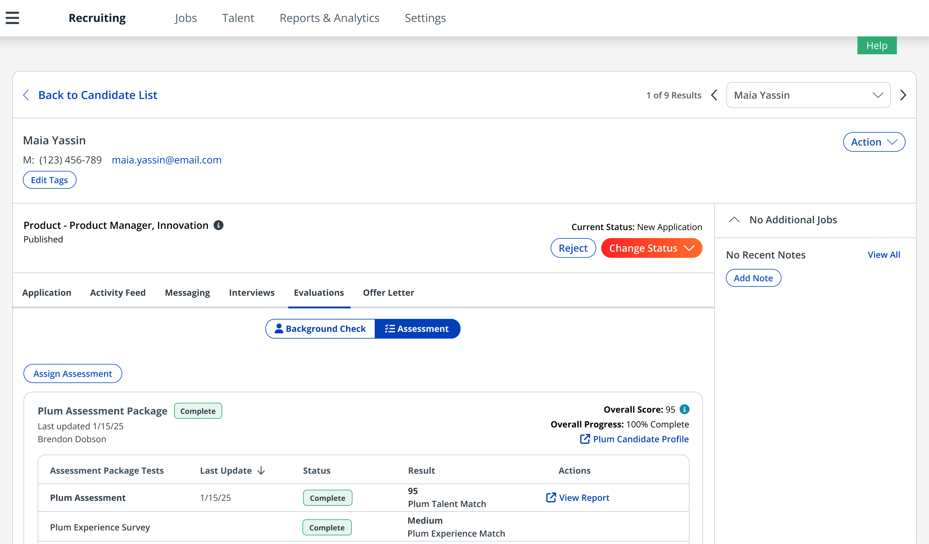Image resolution: width=929 pixels, height=544 pixels.
Task: Click the Brendon Dobson name
Action: pos(72,439)
